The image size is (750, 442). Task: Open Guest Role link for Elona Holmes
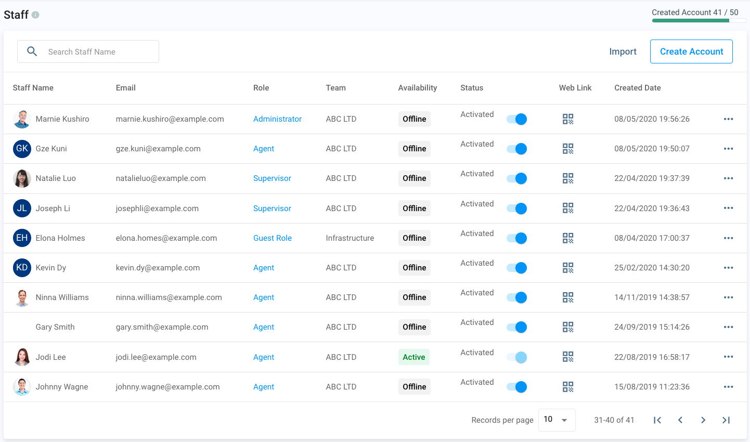pyautogui.click(x=273, y=238)
